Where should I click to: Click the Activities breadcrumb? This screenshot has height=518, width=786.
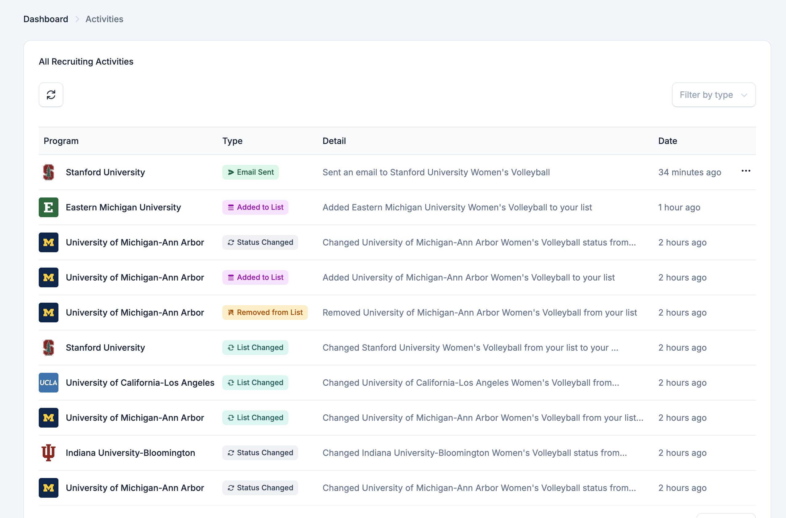104,19
